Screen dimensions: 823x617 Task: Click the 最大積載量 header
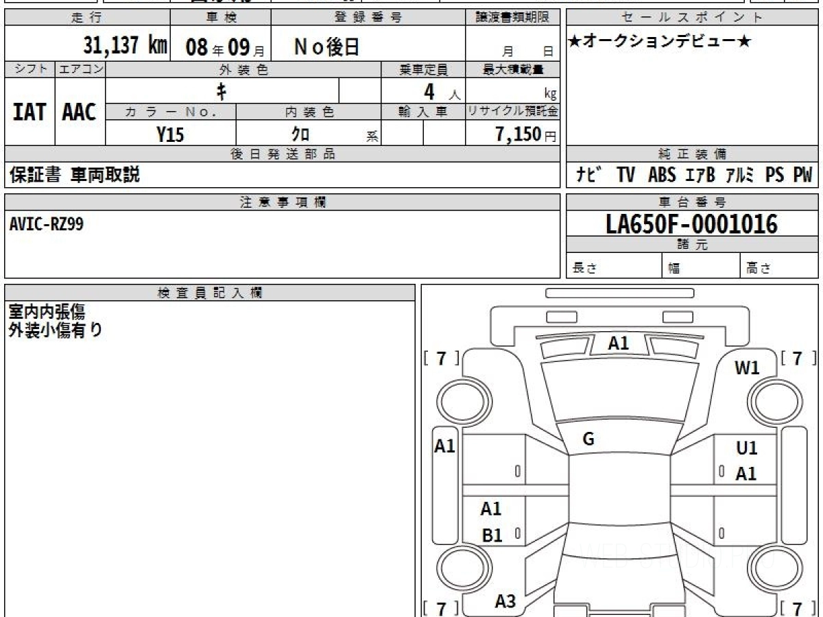513,70
